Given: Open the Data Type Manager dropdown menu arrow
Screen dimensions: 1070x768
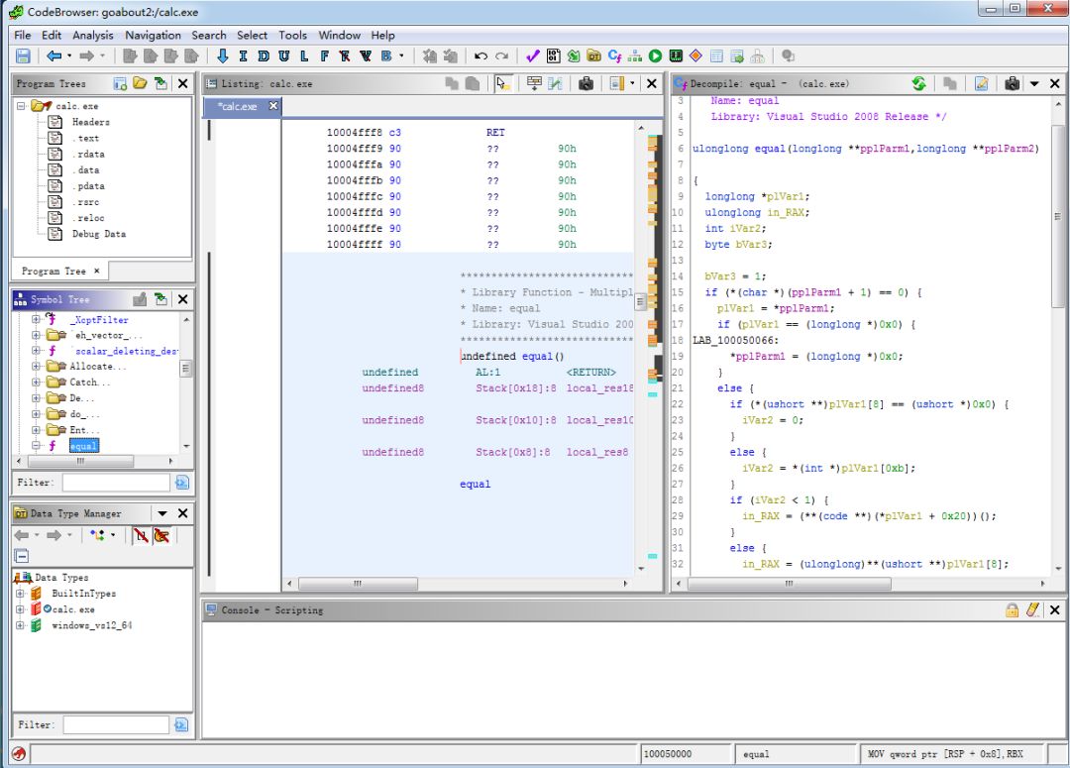Looking at the screenshot, I should [162, 513].
